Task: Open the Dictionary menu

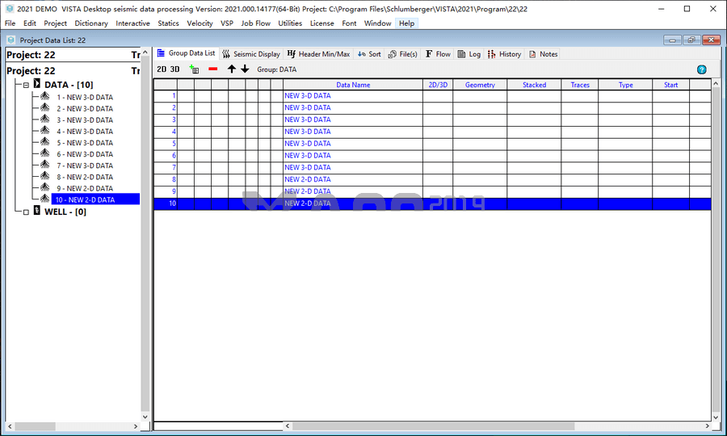Action: coord(90,23)
